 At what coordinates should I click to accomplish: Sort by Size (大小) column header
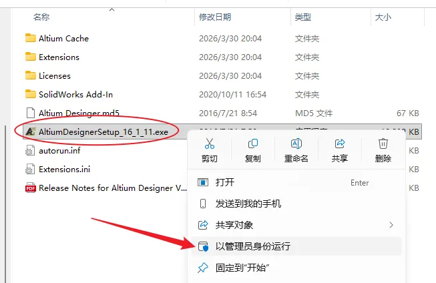pos(383,17)
